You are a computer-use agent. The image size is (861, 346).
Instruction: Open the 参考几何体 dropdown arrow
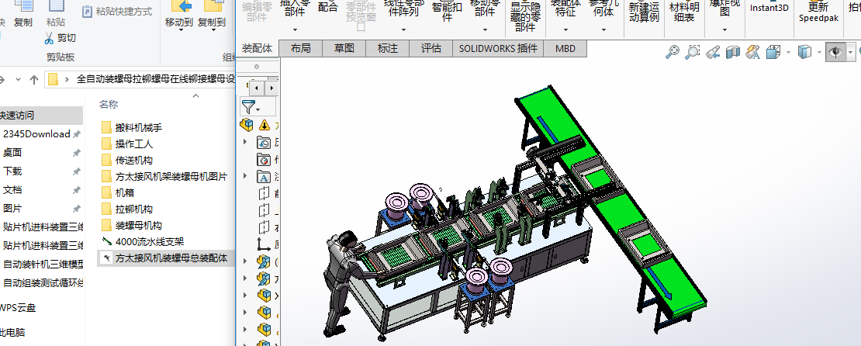tap(604, 29)
